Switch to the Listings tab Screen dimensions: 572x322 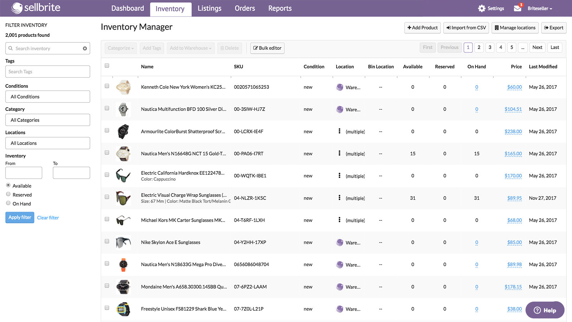tap(209, 8)
